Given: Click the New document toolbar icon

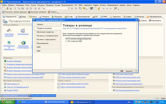Looking at the screenshot, I should [3, 8].
